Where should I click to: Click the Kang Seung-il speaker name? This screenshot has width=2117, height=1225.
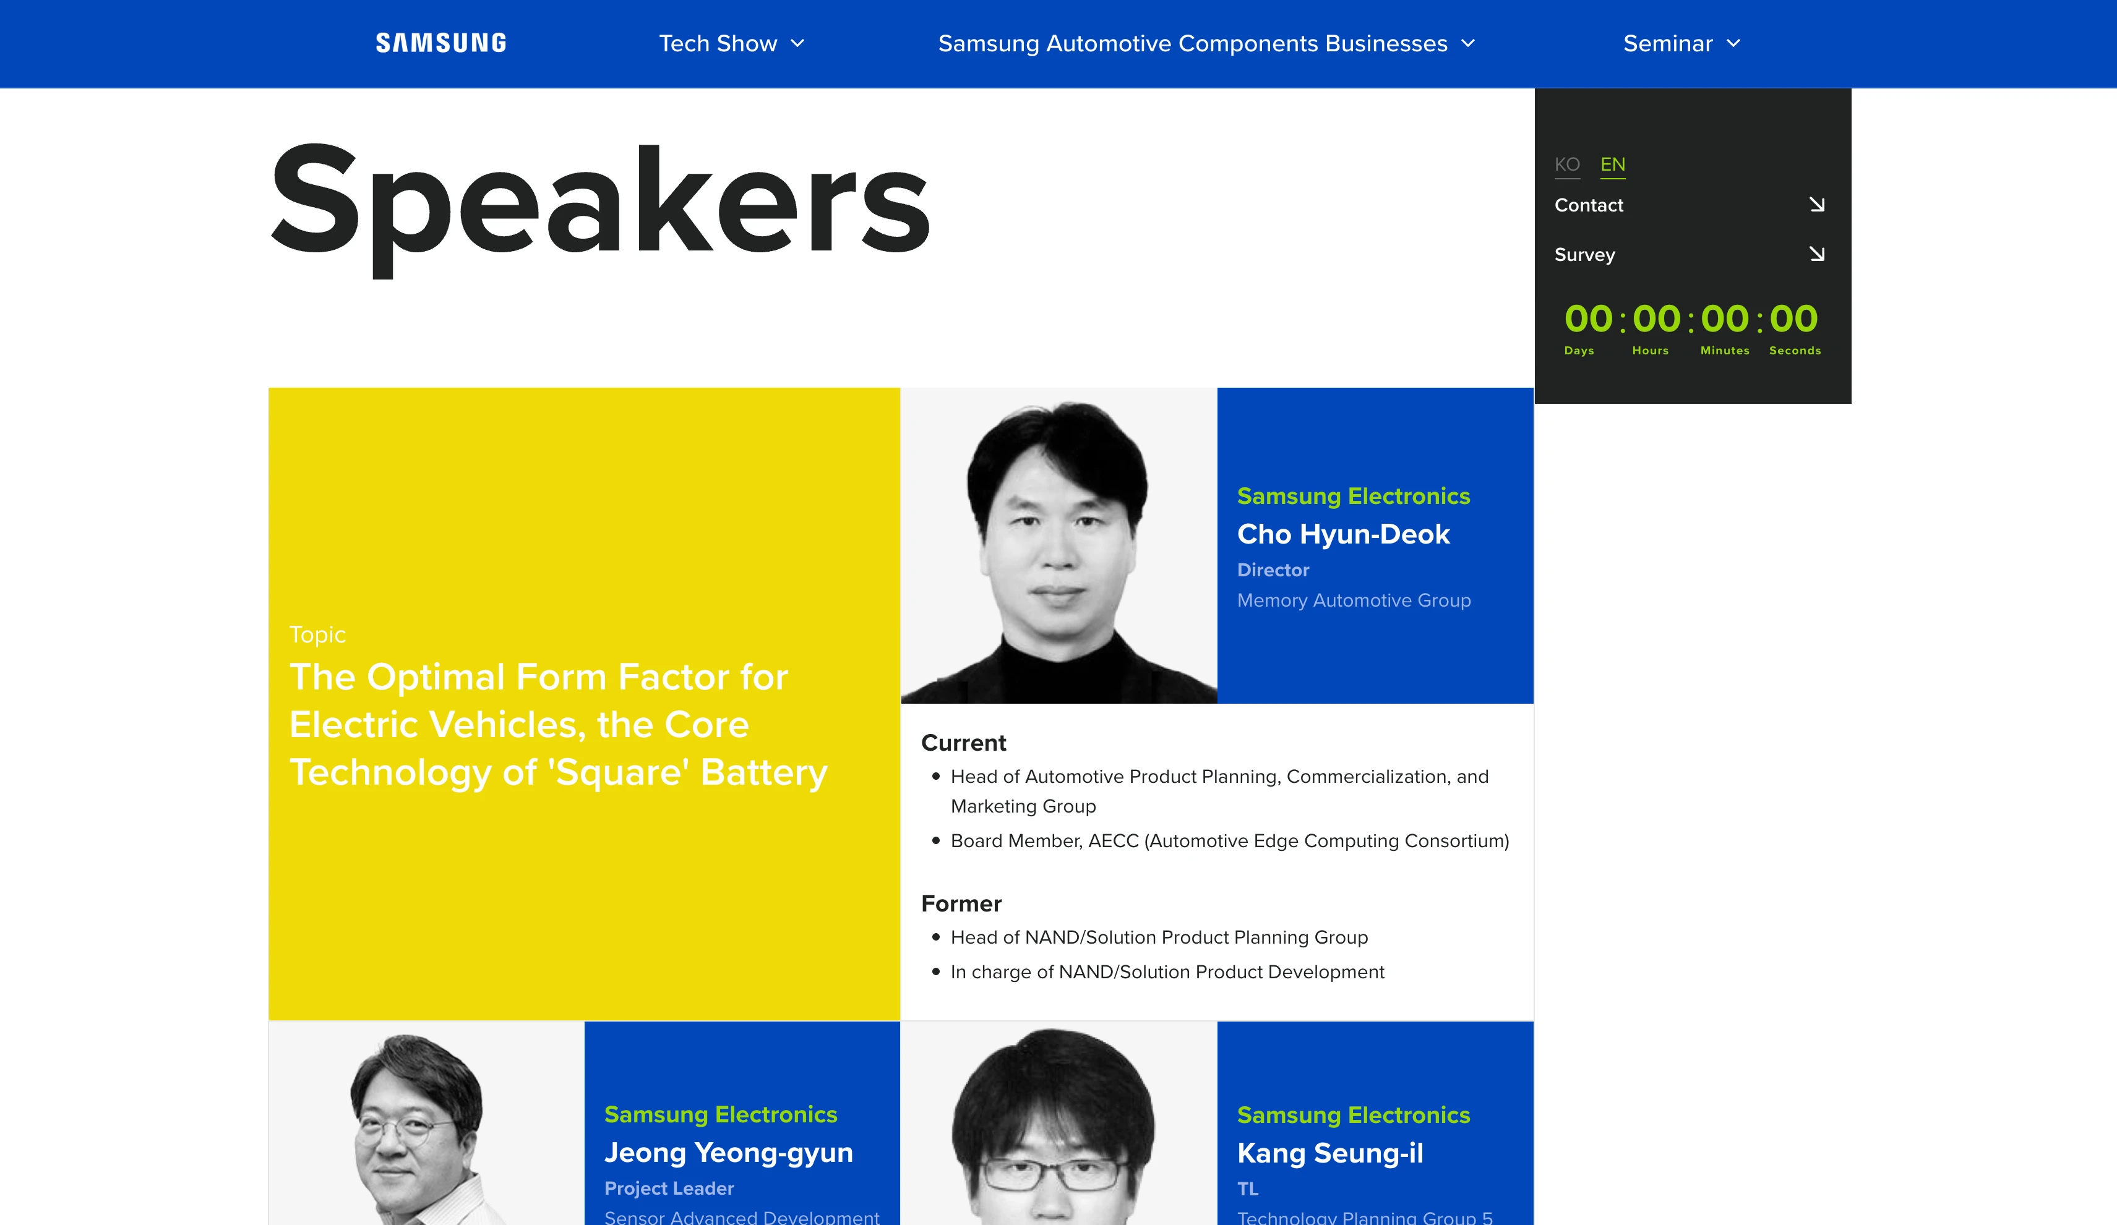pos(1330,1153)
